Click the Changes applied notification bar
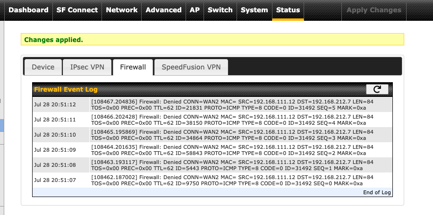The height and width of the screenshot is (215, 433). pos(212,39)
